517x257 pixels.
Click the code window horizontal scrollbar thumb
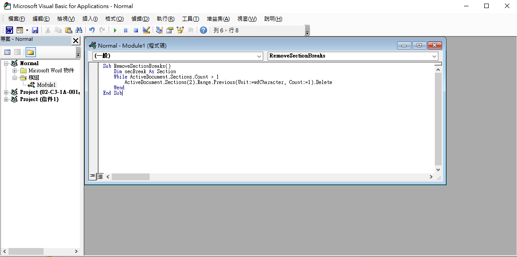click(131, 177)
